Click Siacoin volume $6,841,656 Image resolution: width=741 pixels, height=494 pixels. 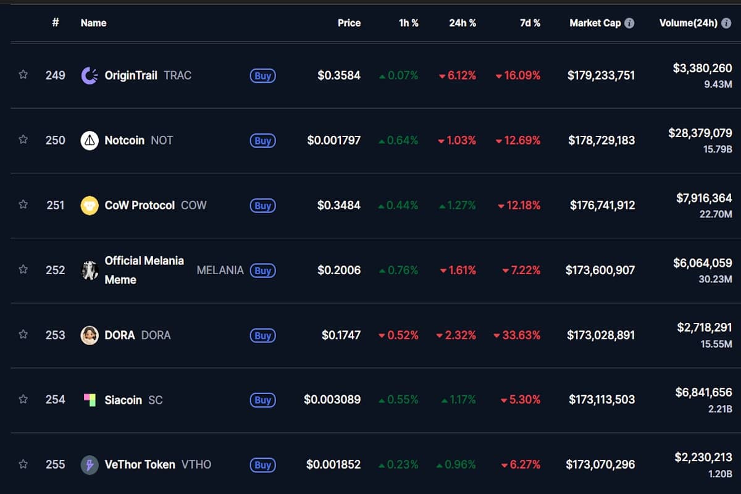pos(704,393)
